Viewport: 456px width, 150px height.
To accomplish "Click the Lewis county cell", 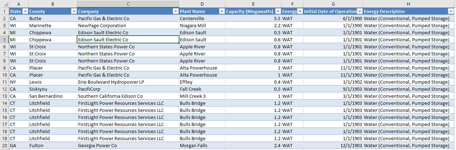I will pos(53,82).
